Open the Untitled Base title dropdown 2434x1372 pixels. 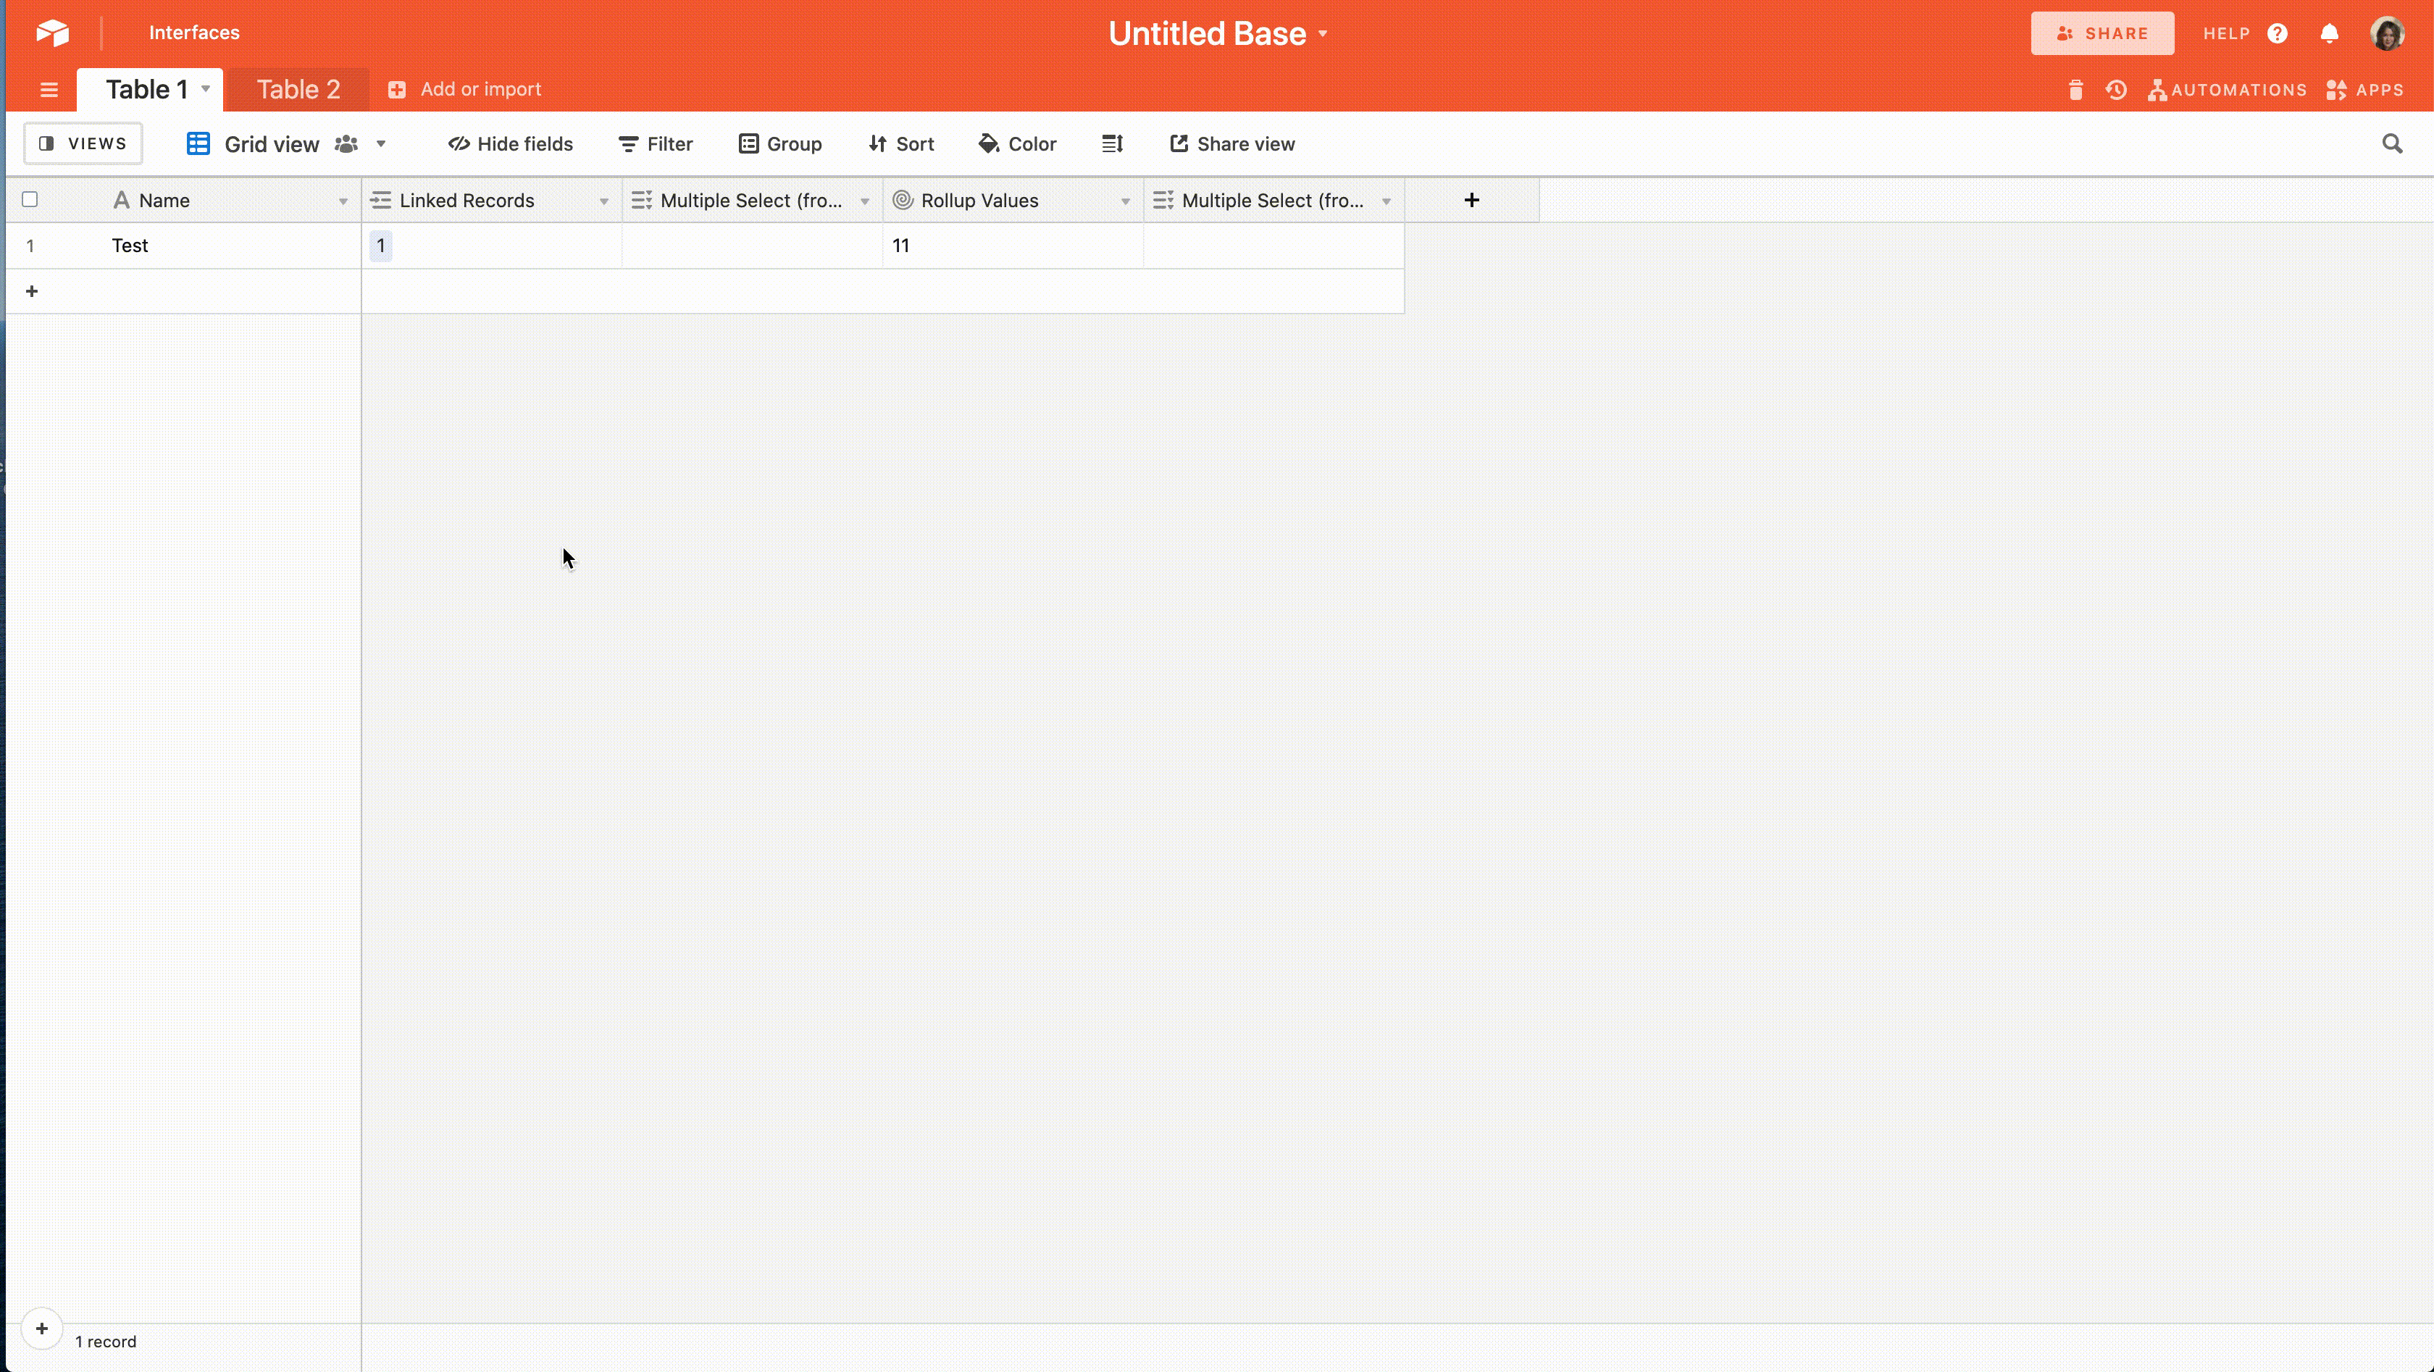(x=1218, y=34)
